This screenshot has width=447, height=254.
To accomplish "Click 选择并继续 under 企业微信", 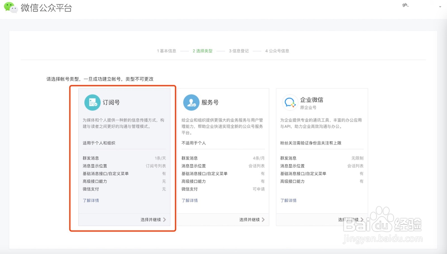I will (x=350, y=220).
